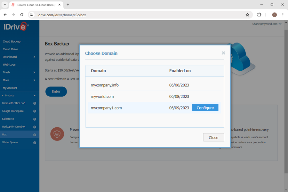Open the Salesforce help tooltip icon
This screenshot has height=192, width=288.
[x=35, y=119]
